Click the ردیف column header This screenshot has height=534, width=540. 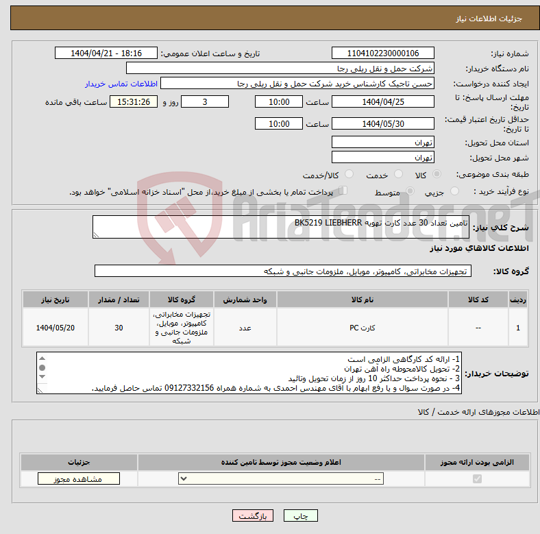(518, 300)
